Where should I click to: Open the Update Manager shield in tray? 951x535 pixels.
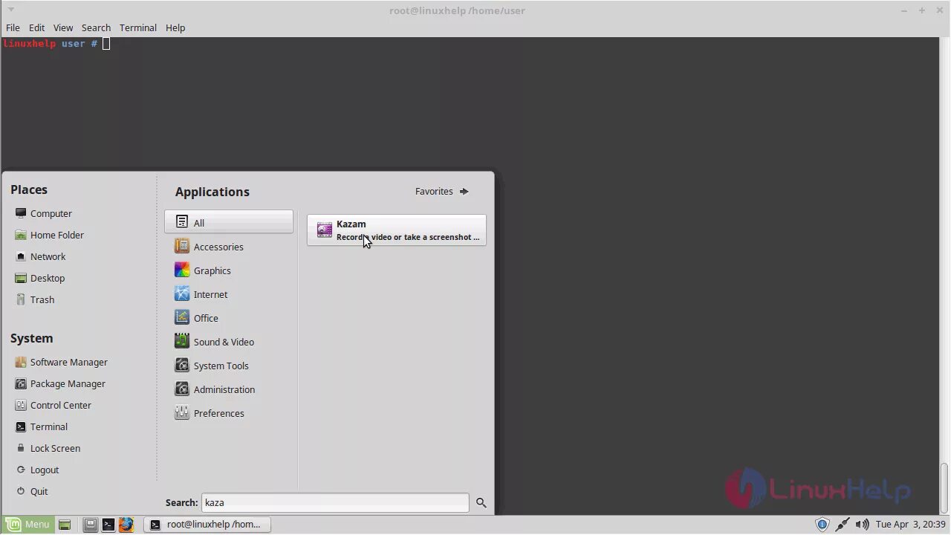tap(822, 524)
